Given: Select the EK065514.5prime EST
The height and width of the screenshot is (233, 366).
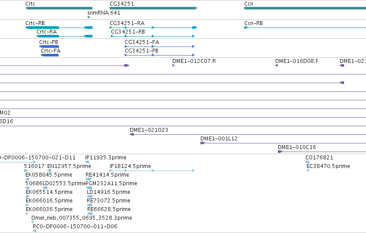Looking at the screenshot, I should click(28, 196).
